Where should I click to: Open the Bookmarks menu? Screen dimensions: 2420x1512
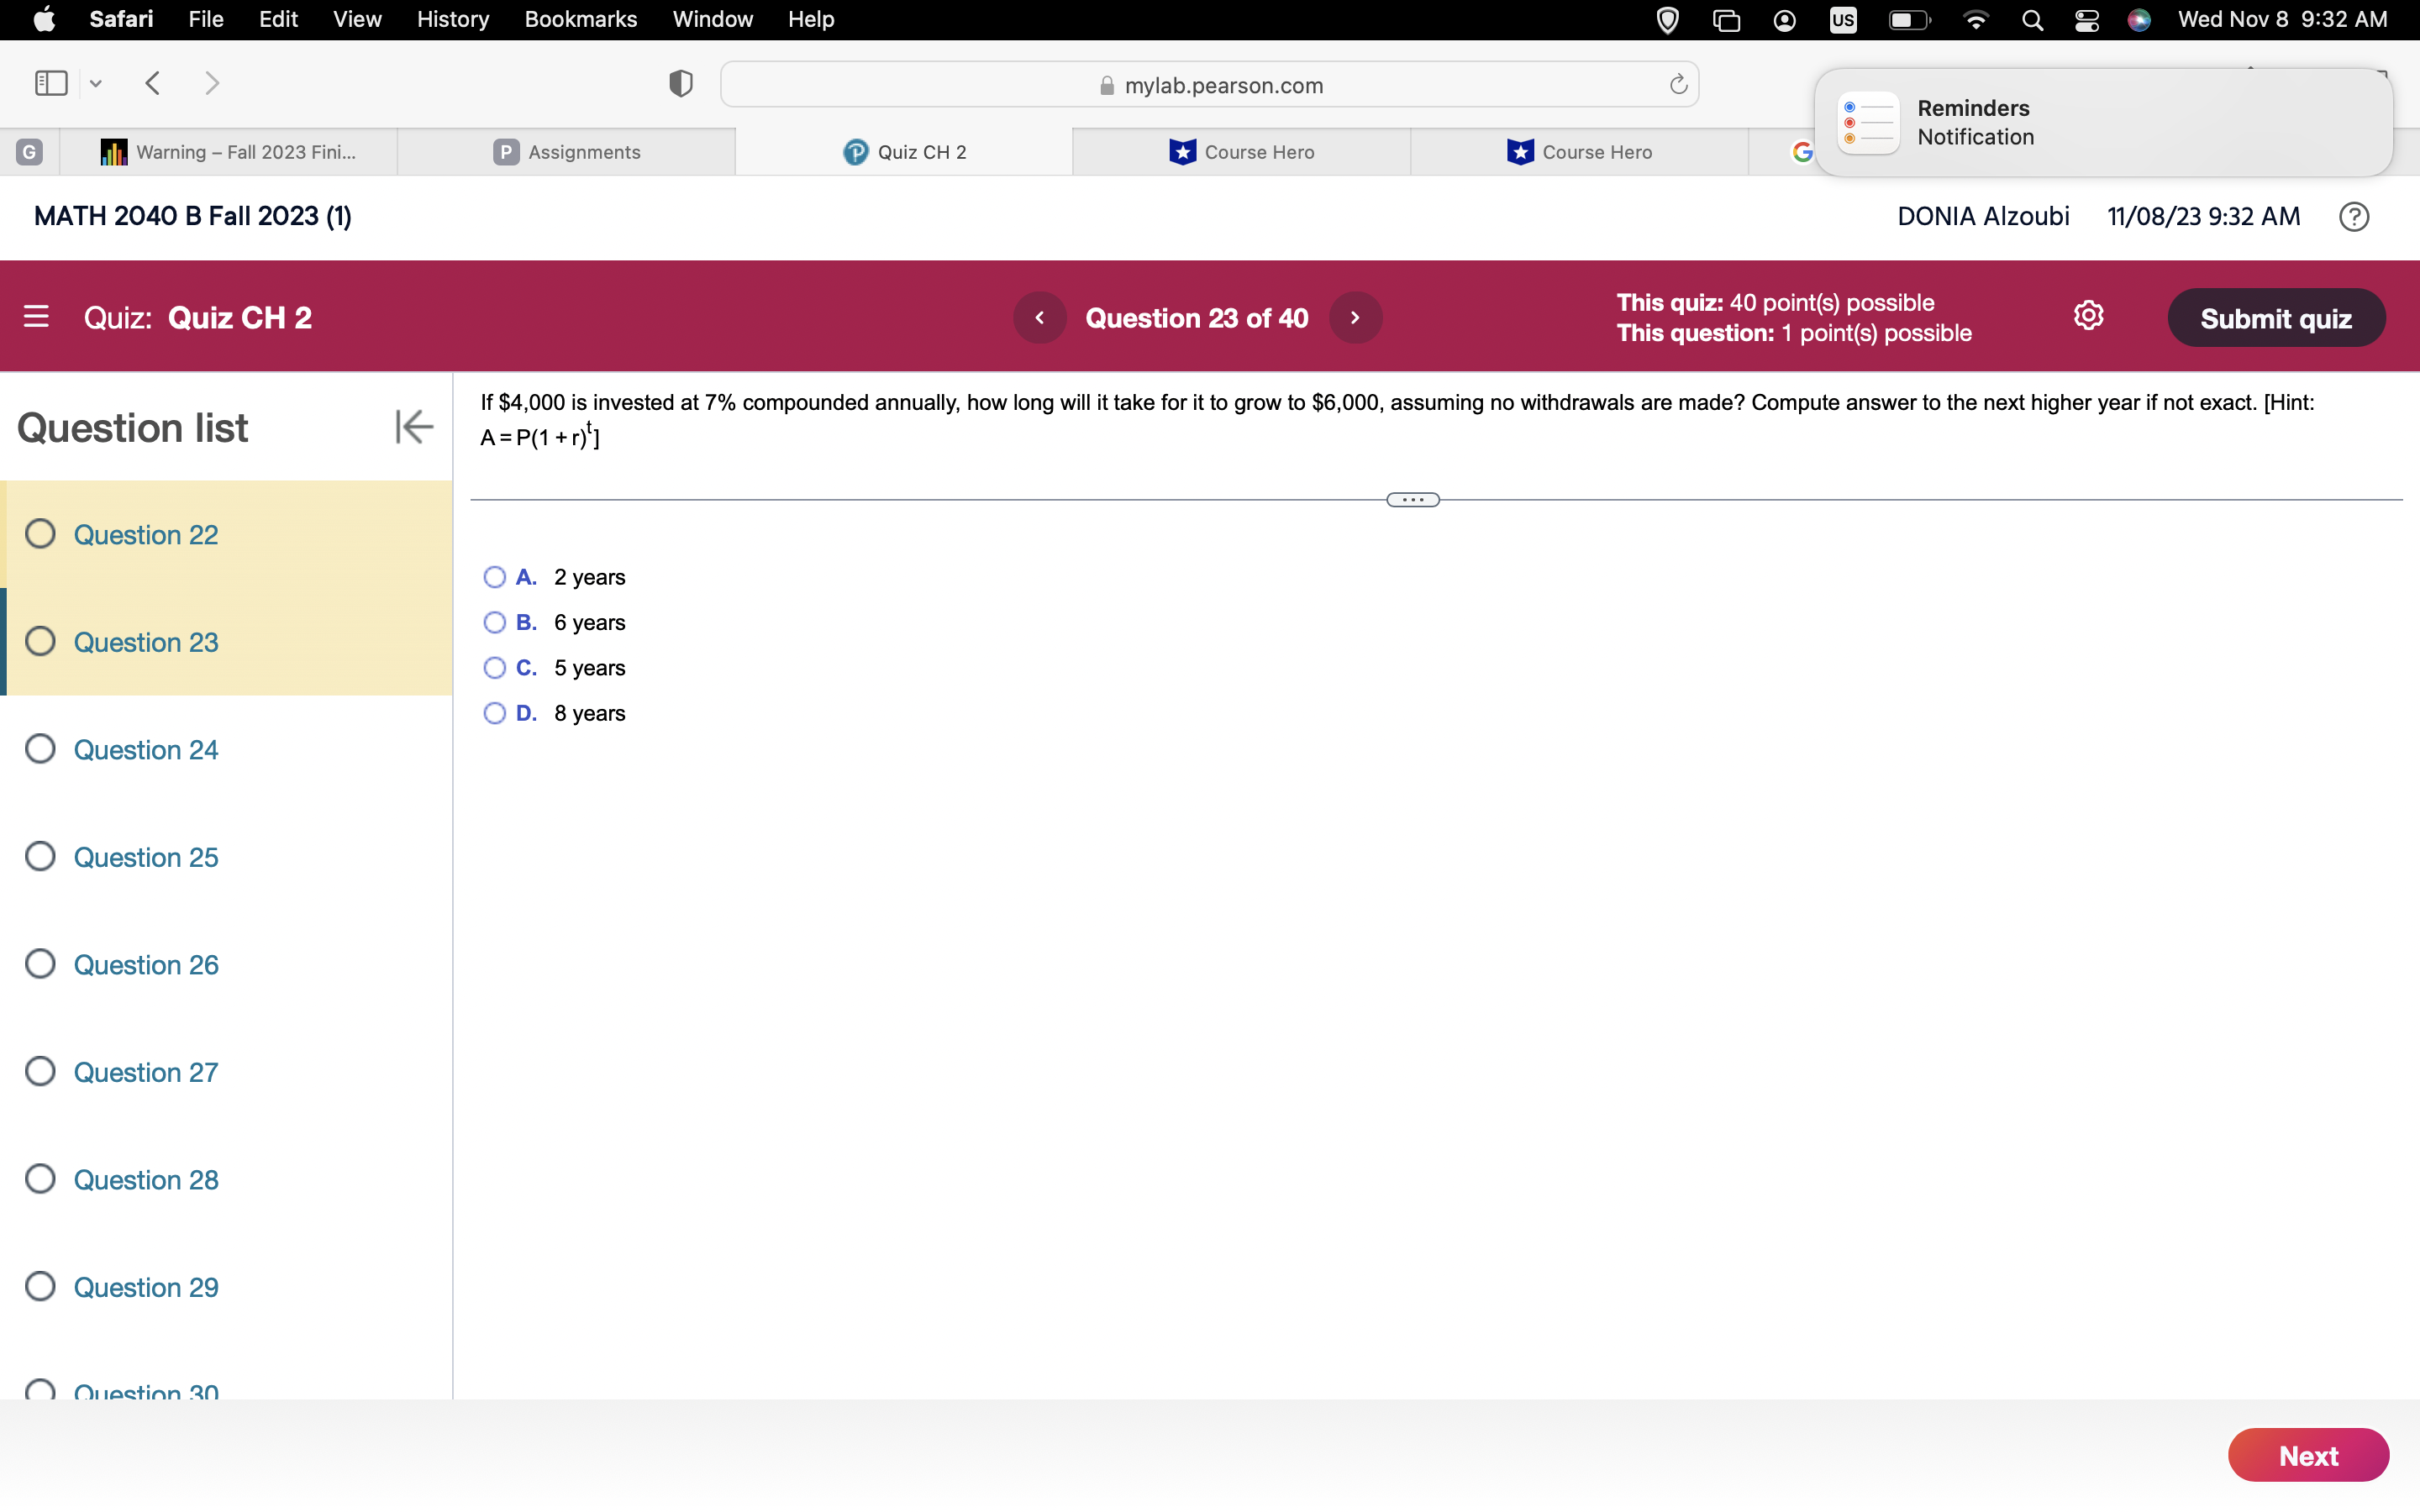tap(580, 20)
